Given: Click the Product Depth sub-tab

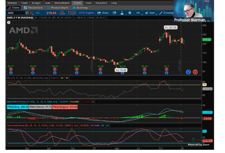Looking at the screenshot, I should pos(57,8).
